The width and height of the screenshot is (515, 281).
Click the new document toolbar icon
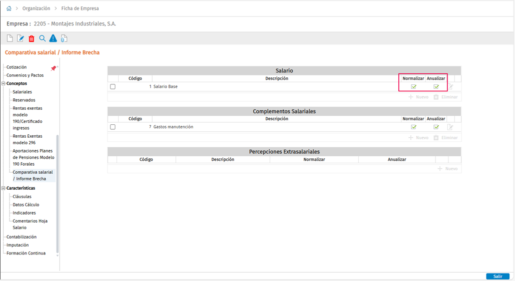[x=10, y=38]
